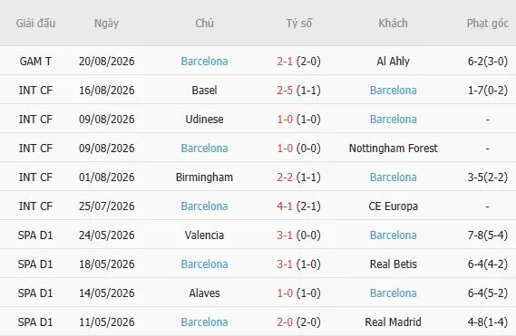516x336 pixels.
Task: Click the Ngày column header
Action: coord(106,24)
